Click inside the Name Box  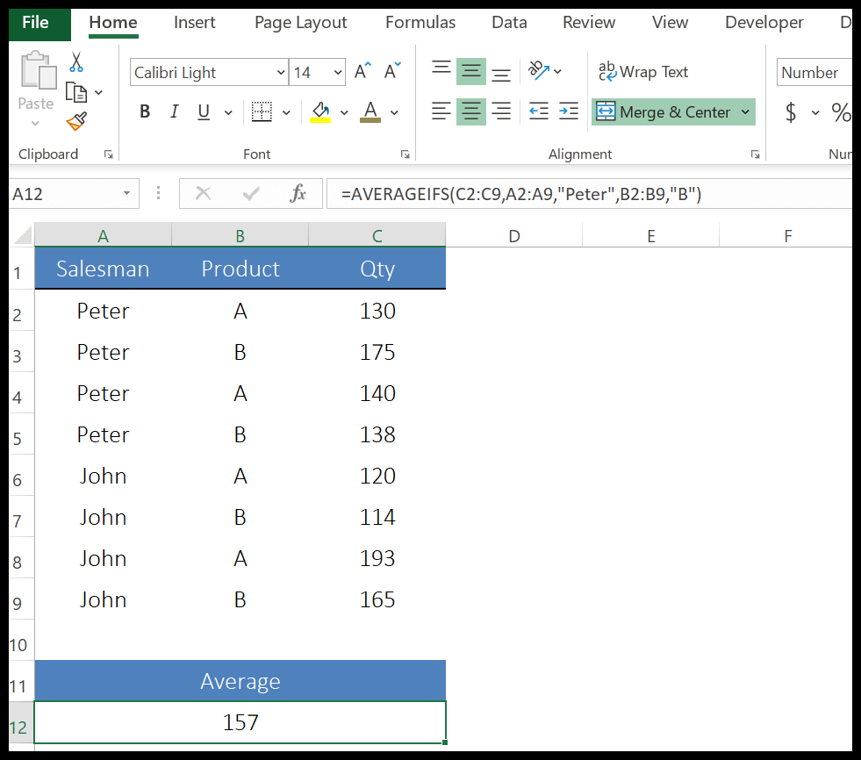pos(61,193)
